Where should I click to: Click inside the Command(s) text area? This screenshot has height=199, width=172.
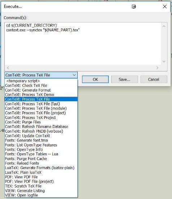tap(83, 44)
